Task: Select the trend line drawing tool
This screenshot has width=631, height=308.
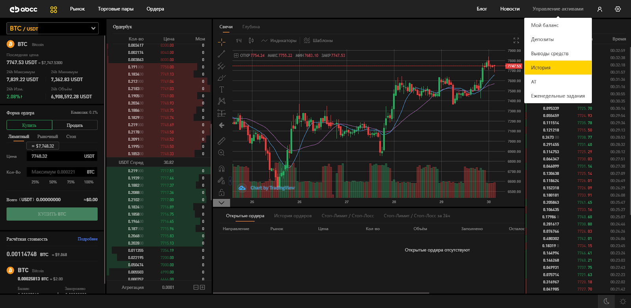Action: click(x=222, y=54)
